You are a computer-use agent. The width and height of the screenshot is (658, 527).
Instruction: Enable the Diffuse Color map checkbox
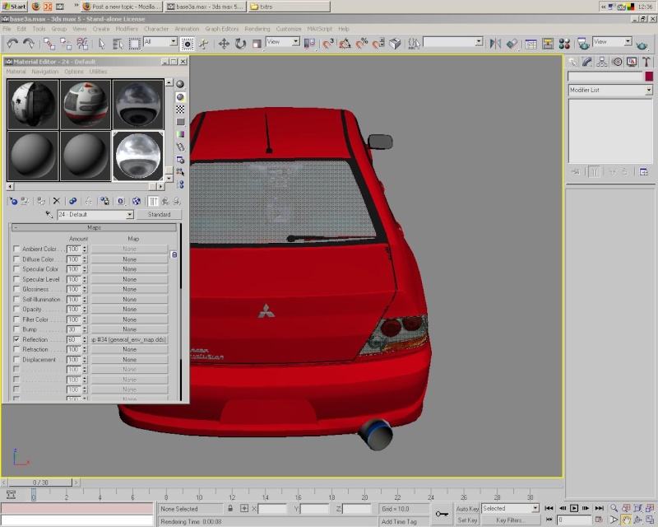16,259
